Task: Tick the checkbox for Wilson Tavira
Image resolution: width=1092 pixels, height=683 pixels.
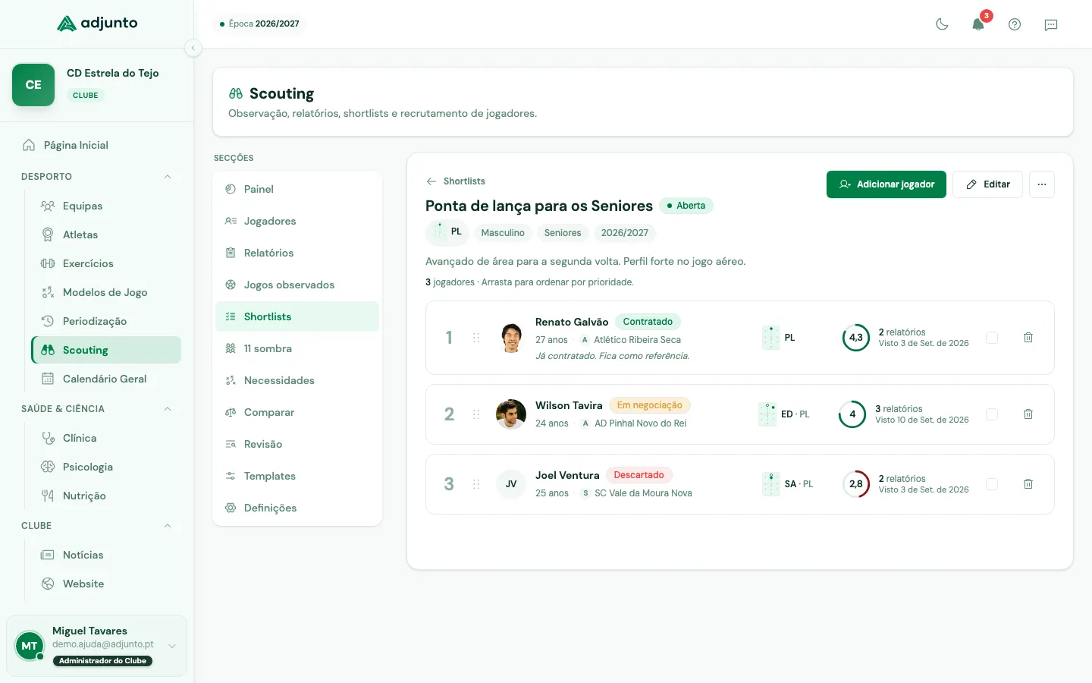Action: (x=992, y=414)
